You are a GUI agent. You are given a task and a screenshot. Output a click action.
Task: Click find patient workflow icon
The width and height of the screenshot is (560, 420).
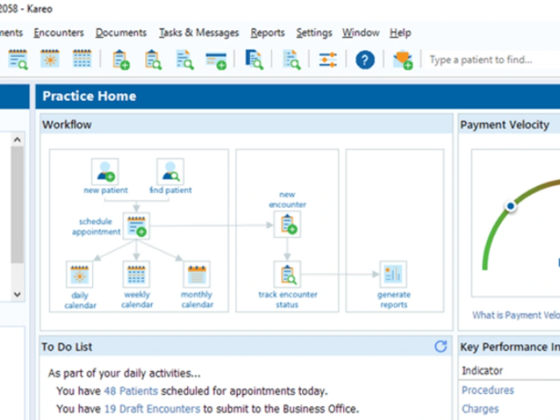[170, 172]
